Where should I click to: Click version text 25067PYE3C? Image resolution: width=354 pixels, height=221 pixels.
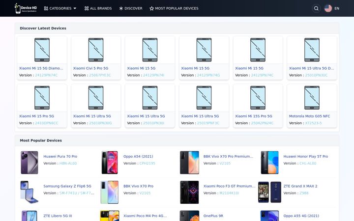pyautogui.click(x=100, y=75)
